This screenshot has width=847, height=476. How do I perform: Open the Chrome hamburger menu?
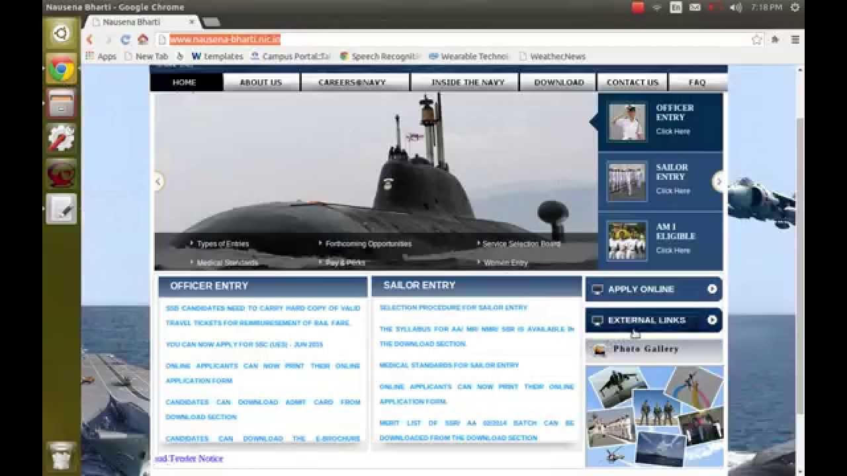(x=795, y=40)
